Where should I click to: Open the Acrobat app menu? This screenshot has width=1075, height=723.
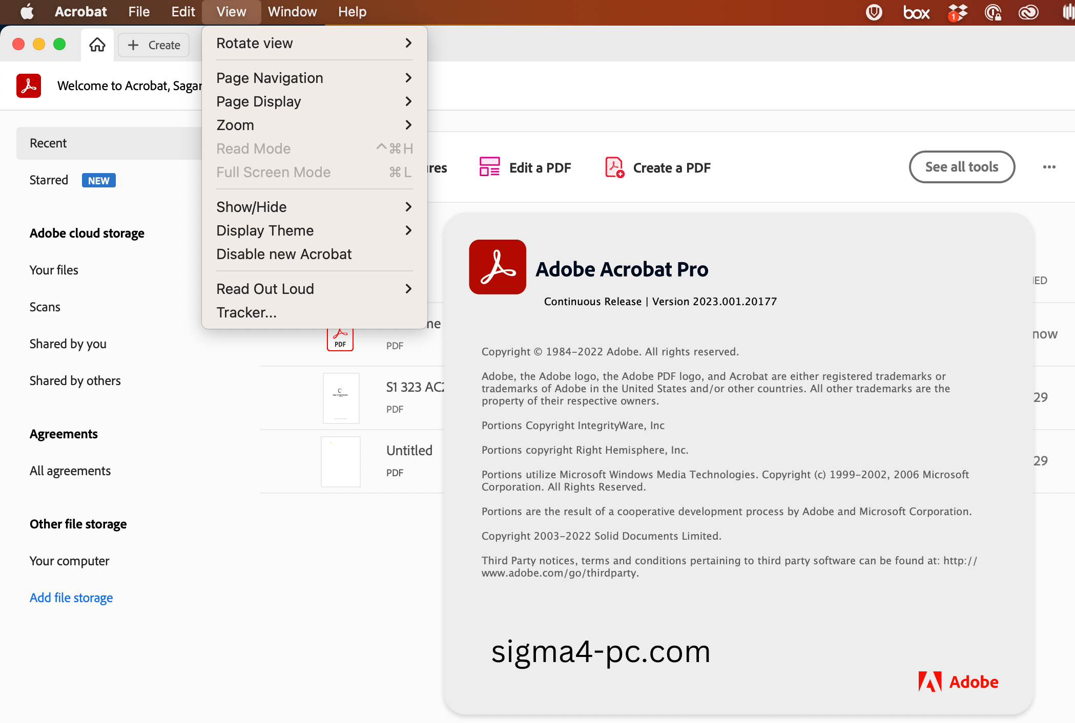click(x=80, y=12)
